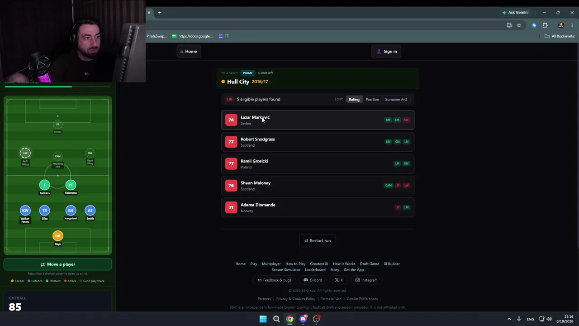The width and height of the screenshot is (579, 326).
Task: Open the volume control in system tray
Action: (x=549, y=319)
